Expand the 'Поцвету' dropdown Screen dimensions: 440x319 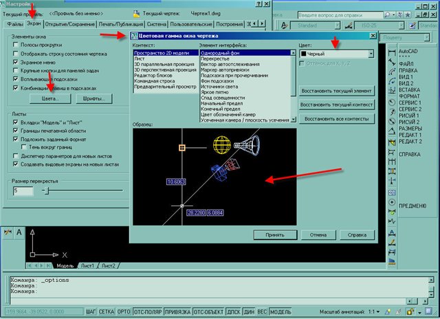pos(427,37)
